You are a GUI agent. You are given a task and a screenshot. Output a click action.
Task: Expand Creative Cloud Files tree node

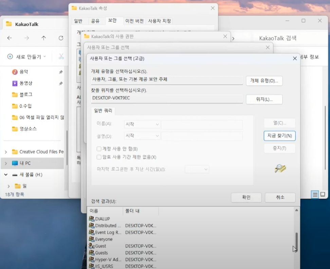point(6,152)
